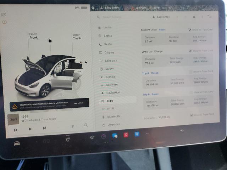The image size is (227, 170).
Task: Tap Open Trunk label
Action: click(77, 36)
